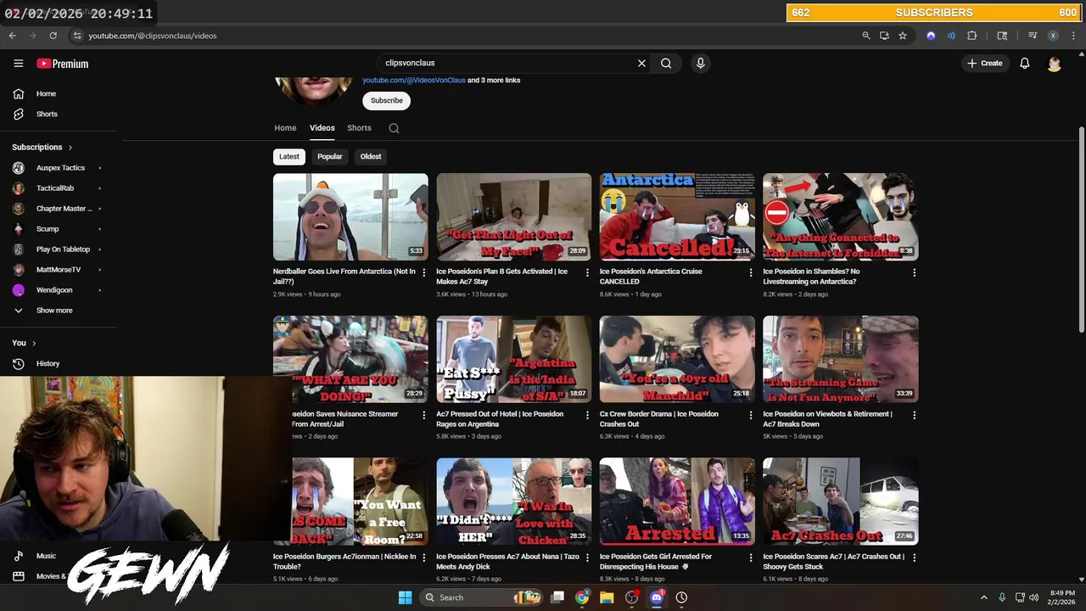Open Shorts in the left sidebar

(58, 114)
